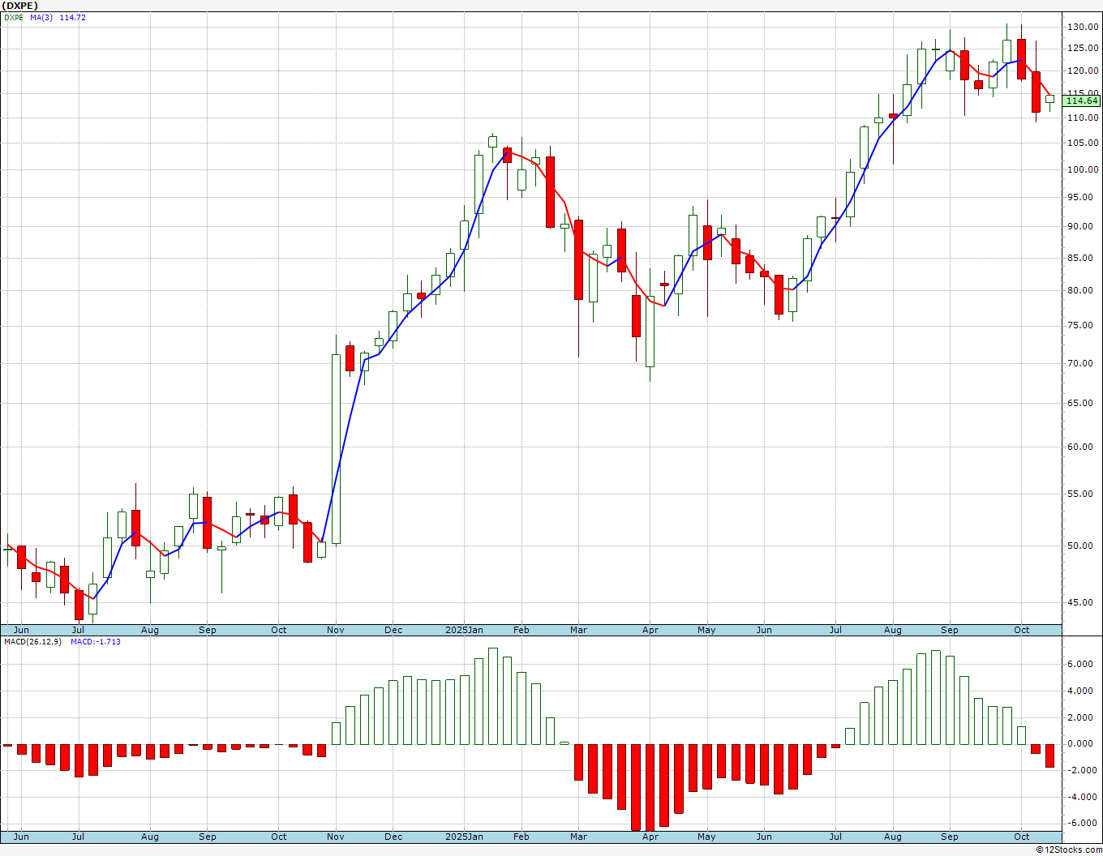
Task: Click the MACD(26,12,9) indicator label
Action: pos(32,642)
